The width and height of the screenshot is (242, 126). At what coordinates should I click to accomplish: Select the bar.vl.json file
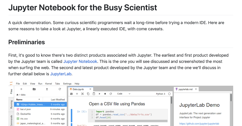(41, 109)
